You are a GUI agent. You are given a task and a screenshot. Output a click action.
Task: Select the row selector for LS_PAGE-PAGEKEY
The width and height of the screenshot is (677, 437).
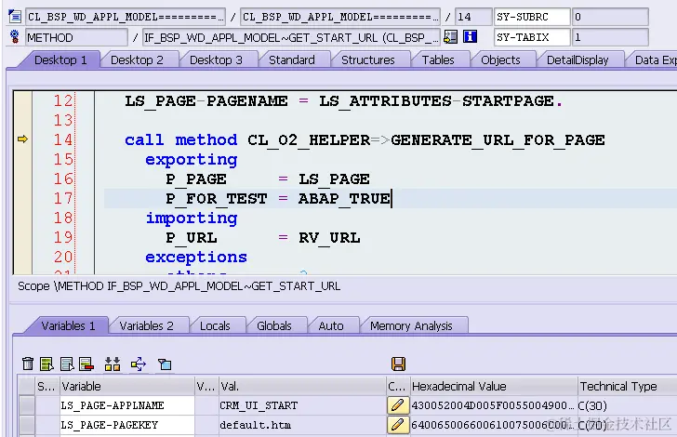(27, 425)
